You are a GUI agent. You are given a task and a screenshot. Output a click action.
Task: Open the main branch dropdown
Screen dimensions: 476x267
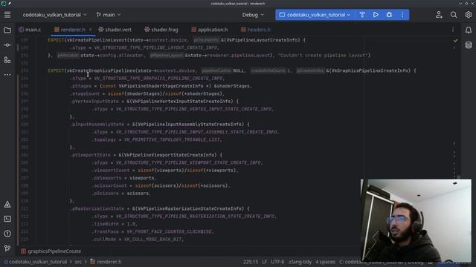tap(109, 15)
